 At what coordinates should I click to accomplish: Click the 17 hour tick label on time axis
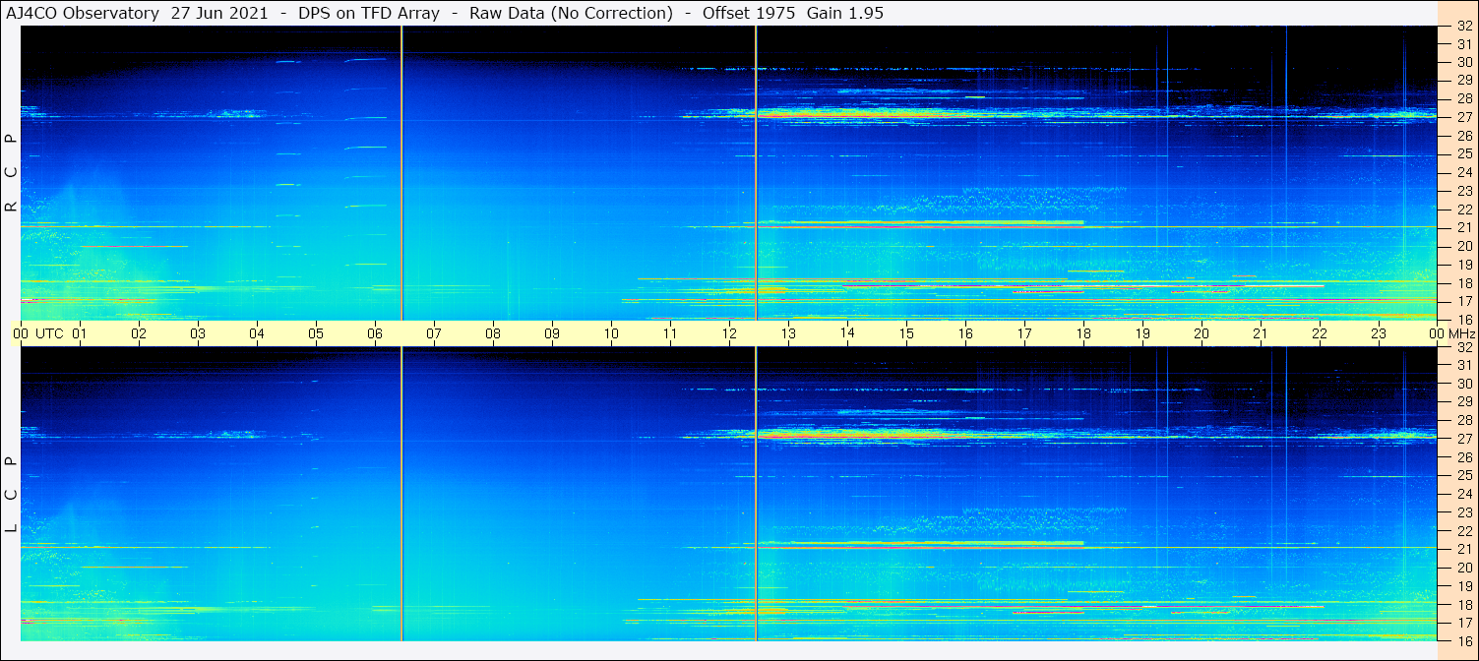[1024, 333]
